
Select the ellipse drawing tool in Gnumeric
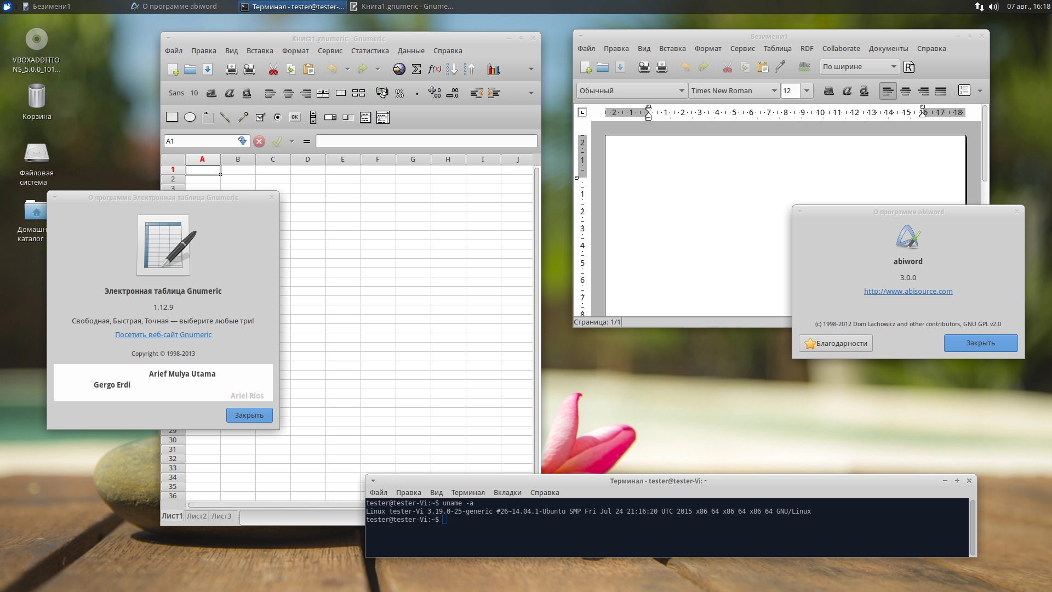[x=190, y=117]
